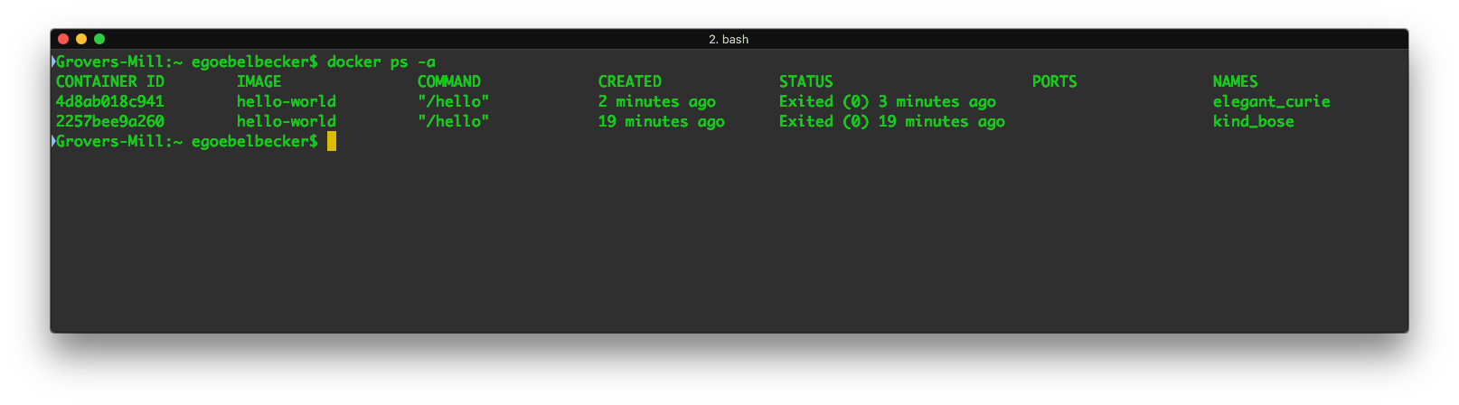Viewport: 1459px width, 405px height.
Task: Click the PORTS column header
Action: [x=1055, y=81]
